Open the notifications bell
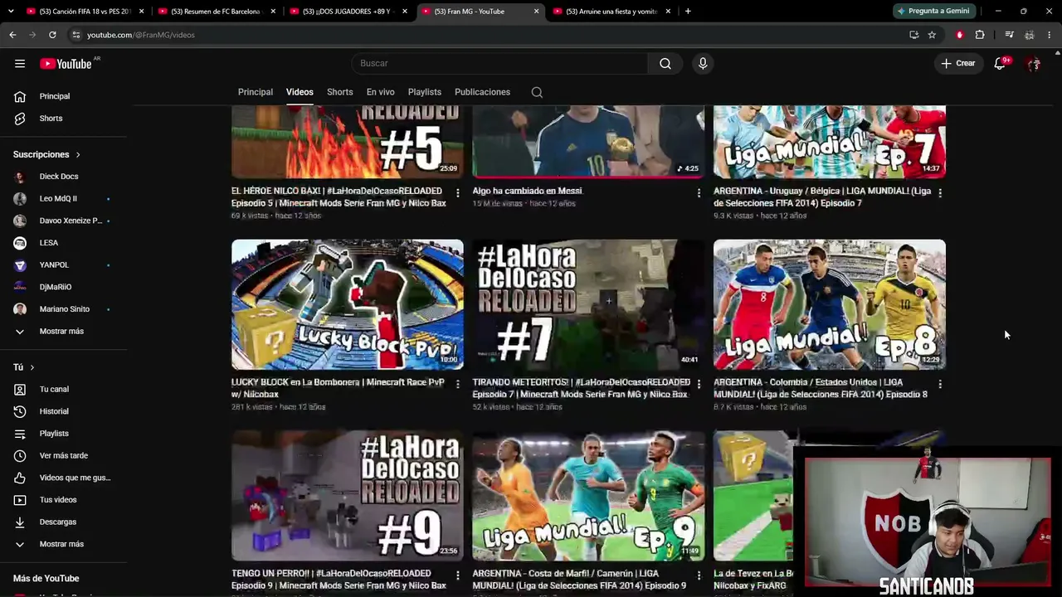 pos(1001,64)
